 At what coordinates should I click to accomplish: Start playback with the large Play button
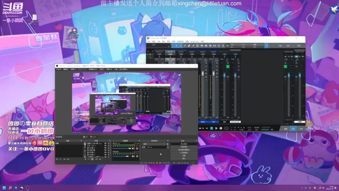click(x=216, y=128)
